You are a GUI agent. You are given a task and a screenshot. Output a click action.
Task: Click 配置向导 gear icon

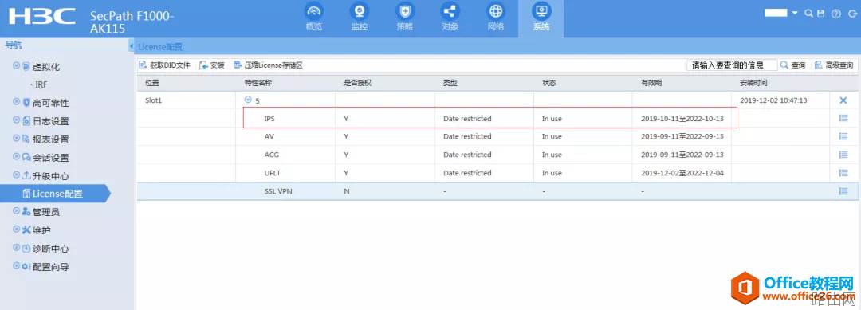click(x=26, y=267)
